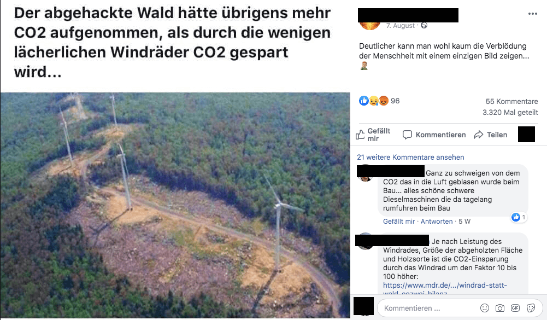Open the wind turbine forest photo

coord(175,205)
